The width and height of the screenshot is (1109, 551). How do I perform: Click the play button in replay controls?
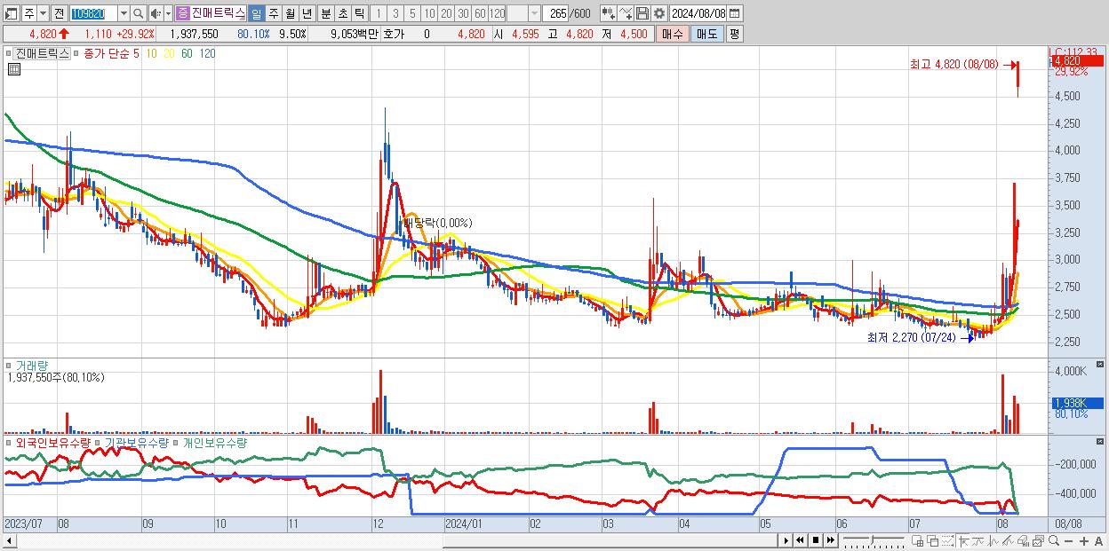coord(786,540)
